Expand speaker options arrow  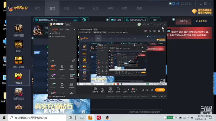pos(136,90)
